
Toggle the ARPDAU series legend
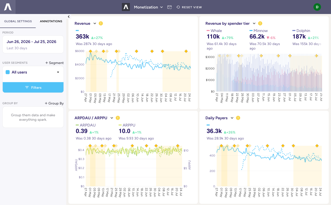(86, 125)
